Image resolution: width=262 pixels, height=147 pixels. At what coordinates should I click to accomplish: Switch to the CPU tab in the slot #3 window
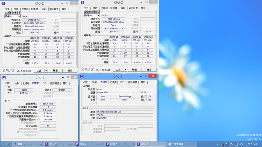pos(86,8)
